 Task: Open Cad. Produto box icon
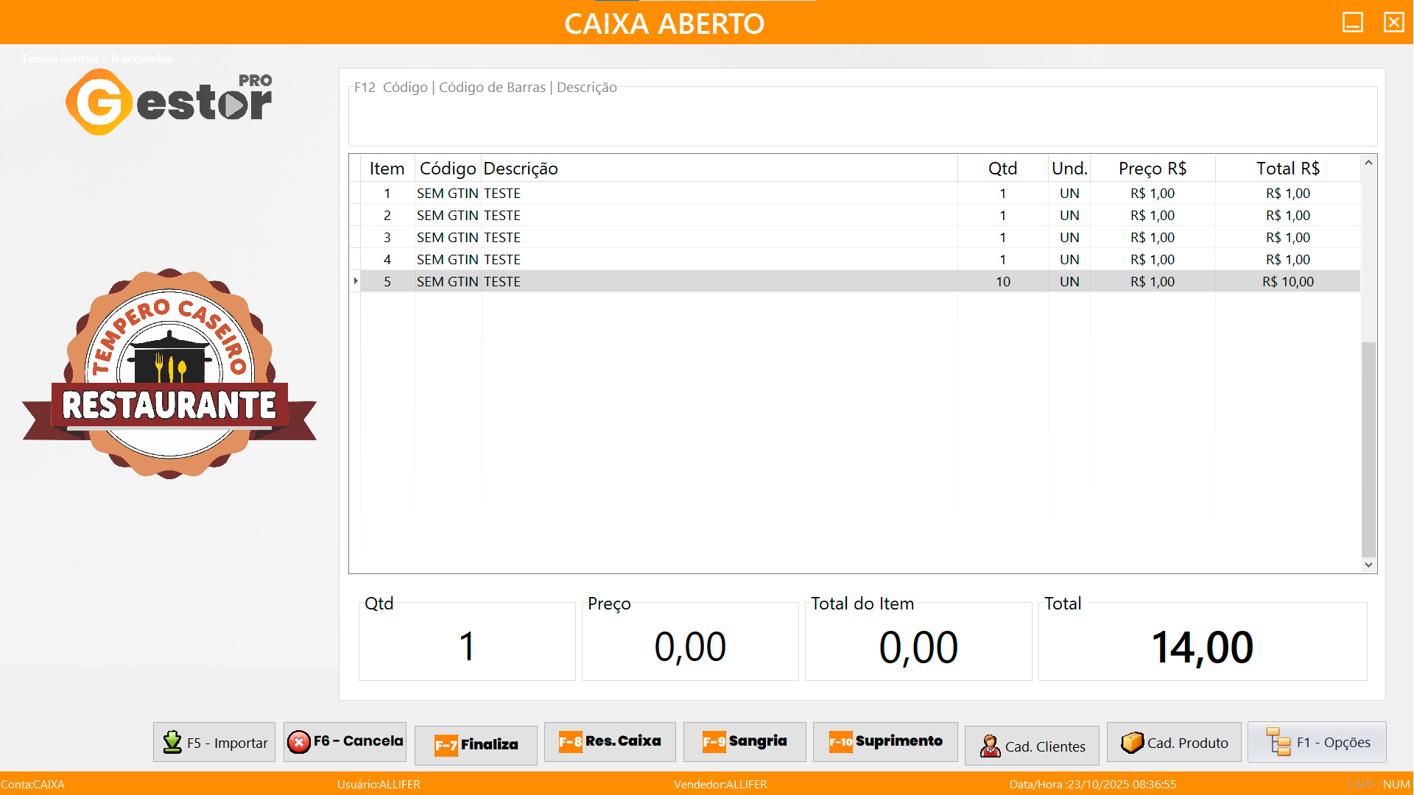1132,743
